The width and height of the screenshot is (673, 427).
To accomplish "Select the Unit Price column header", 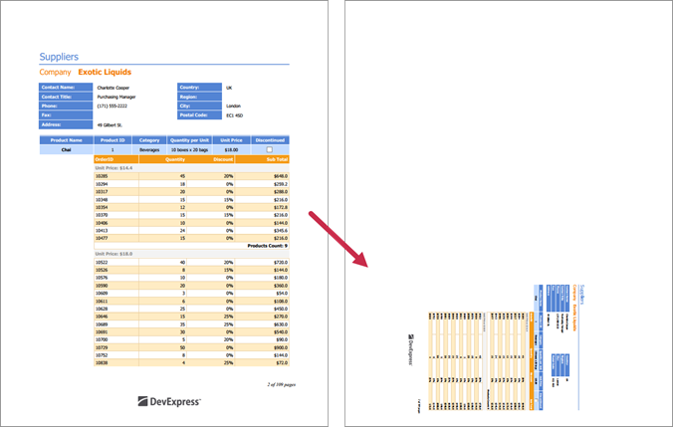I will (x=230, y=140).
